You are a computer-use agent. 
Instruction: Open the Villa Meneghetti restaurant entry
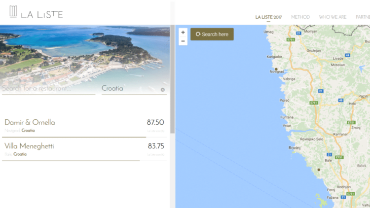84,149
